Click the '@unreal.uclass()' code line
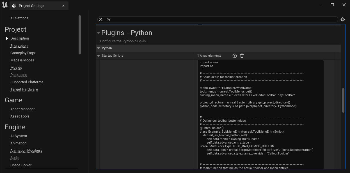350x173 pixels. point(212,128)
